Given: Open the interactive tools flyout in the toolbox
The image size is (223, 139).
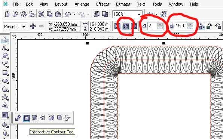Looking at the screenshot, I should coord(5,115).
